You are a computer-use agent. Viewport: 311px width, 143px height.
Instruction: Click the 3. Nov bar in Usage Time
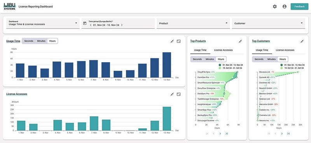(x=45, y=73)
